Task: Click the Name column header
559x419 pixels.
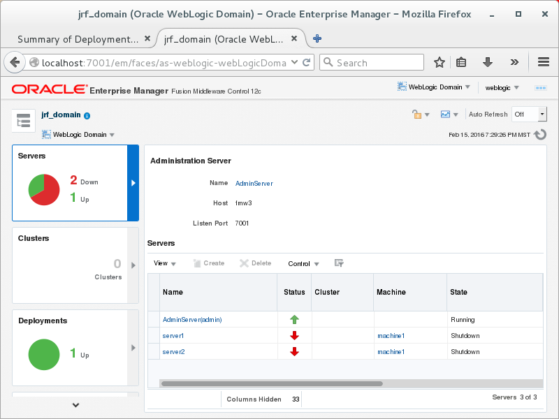Action: [218, 292]
